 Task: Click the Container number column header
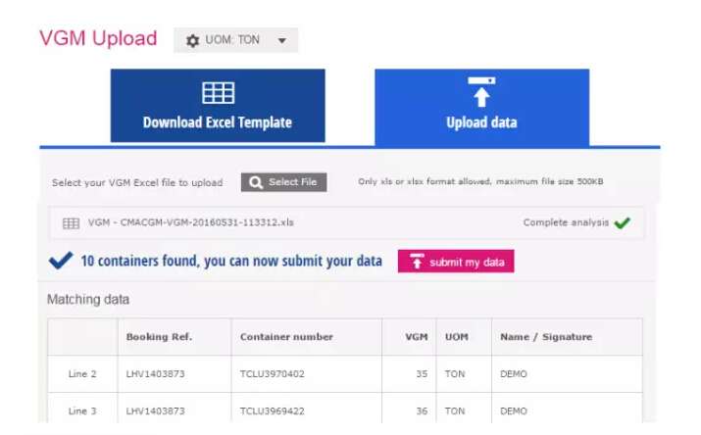point(286,337)
